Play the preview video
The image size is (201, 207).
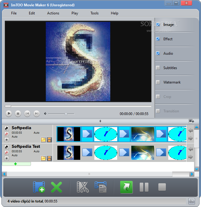click(9, 114)
